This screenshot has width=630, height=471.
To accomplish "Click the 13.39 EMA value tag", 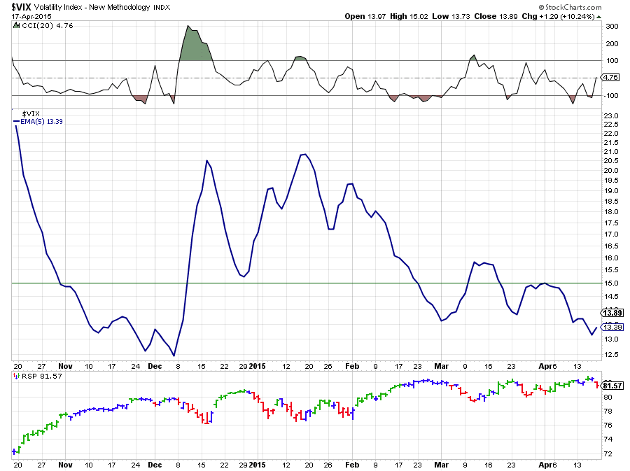I will 612,328.
